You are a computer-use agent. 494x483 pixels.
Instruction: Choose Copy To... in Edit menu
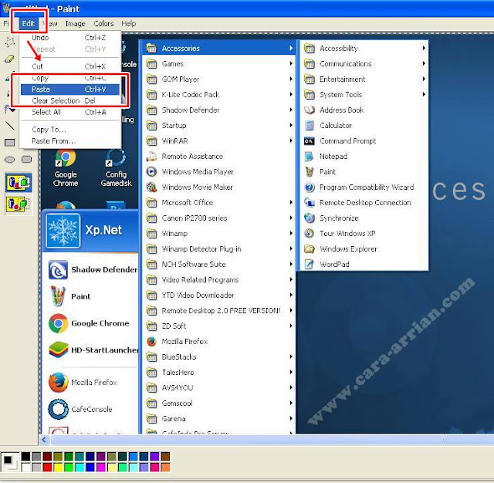[x=70, y=130]
